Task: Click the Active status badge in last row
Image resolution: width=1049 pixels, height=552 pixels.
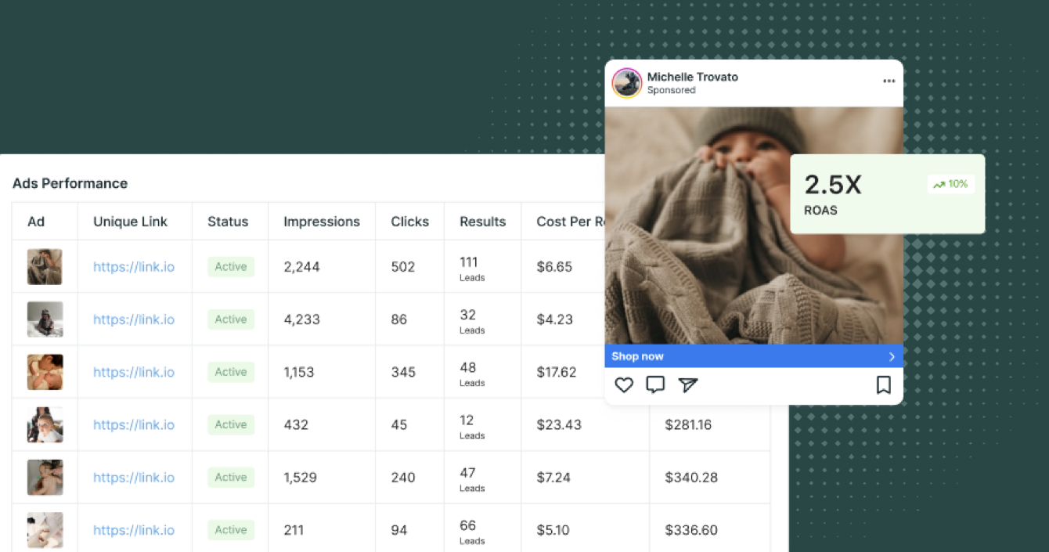Action: point(231,530)
